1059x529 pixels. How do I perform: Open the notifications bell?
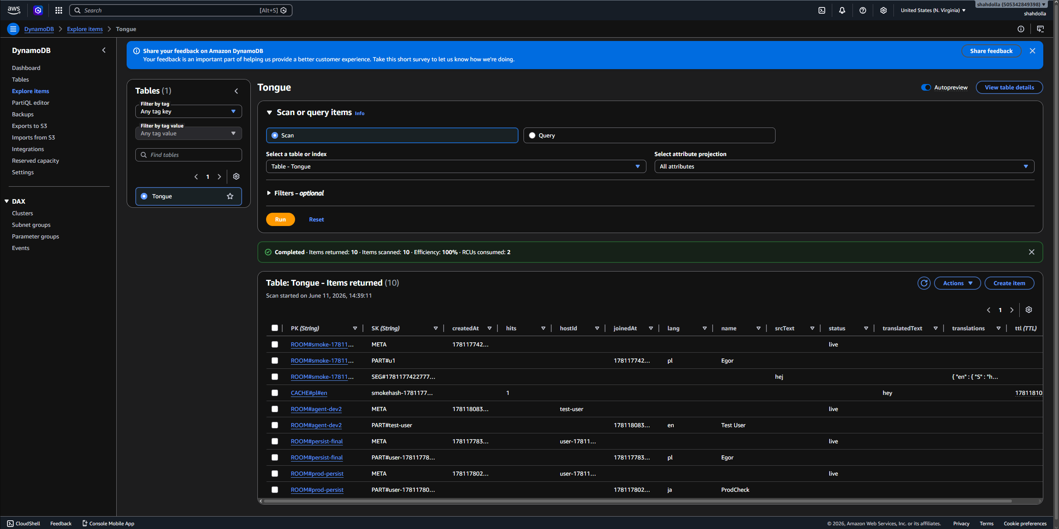click(x=842, y=10)
